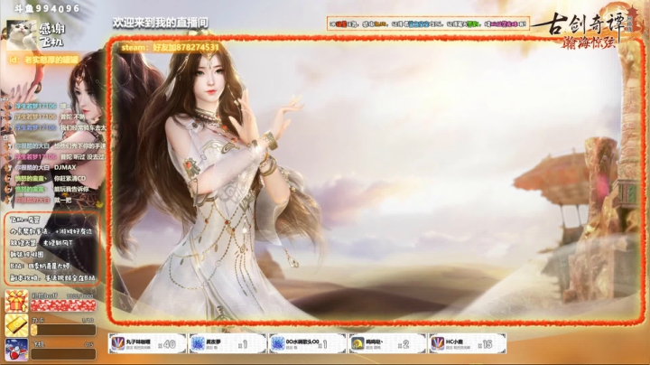Click the 'id: 老实憨厚的耀耀' label
650x365 pixels.
pos(43,60)
